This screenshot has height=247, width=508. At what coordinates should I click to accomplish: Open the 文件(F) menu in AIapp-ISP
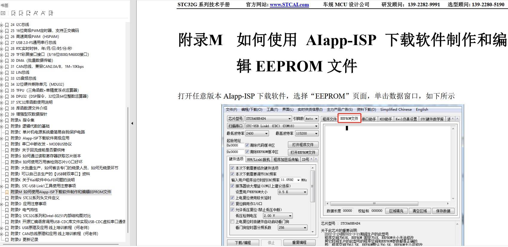pyautogui.click(x=231, y=110)
